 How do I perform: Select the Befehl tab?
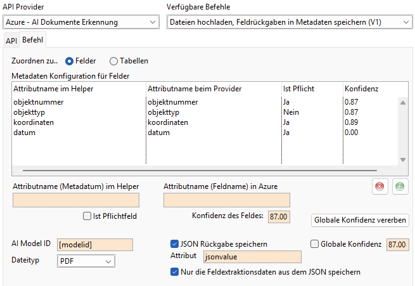[x=32, y=40]
